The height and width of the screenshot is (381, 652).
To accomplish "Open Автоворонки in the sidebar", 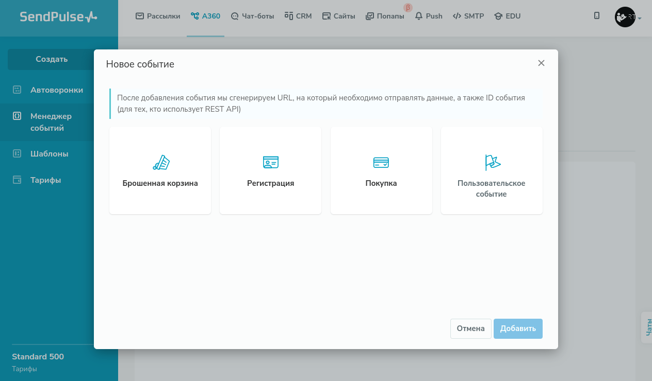I will click(56, 90).
